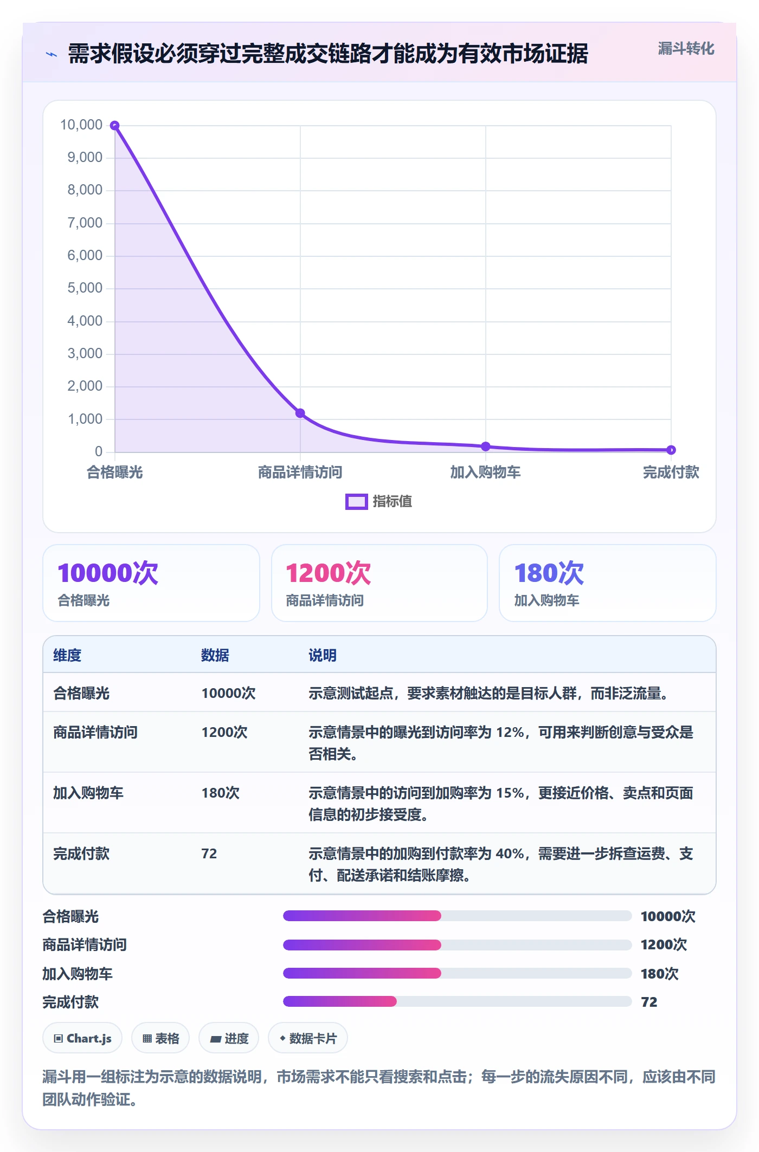Click the square icon in the Chart.js chip

(59, 1039)
